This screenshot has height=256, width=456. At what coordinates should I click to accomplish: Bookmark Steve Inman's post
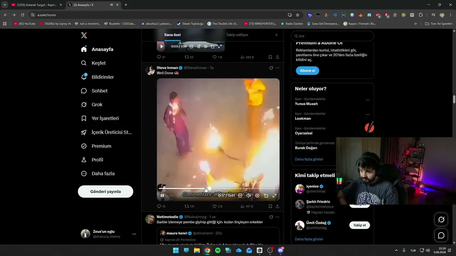pos(270,206)
